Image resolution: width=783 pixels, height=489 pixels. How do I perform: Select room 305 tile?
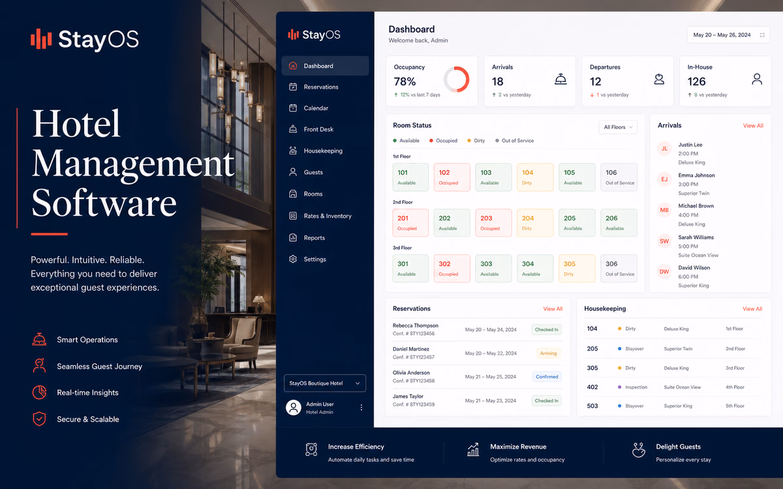[x=577, y=269]
